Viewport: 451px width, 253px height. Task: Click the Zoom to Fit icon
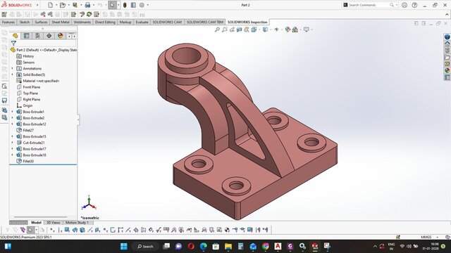217,30
